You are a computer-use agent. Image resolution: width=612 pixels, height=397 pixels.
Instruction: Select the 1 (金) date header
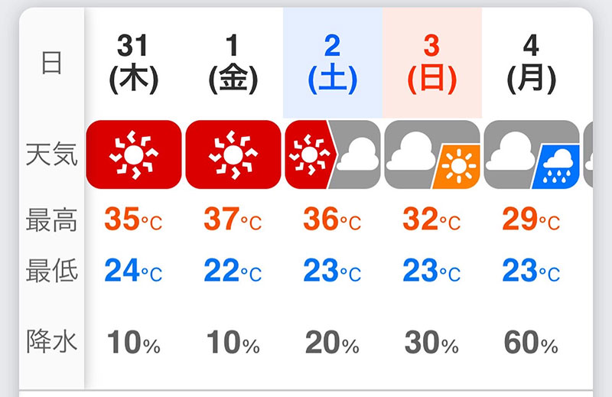pos(233,63)
